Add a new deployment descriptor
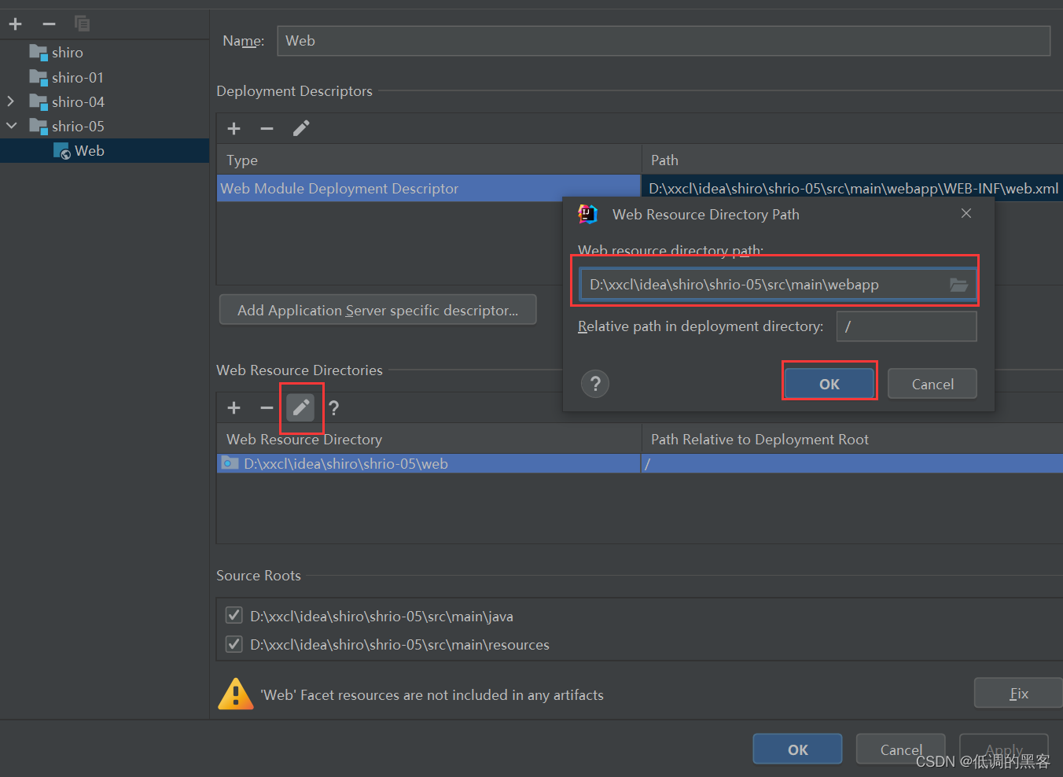This screenshot has width=1063, height=777. [x=234, y=128]
